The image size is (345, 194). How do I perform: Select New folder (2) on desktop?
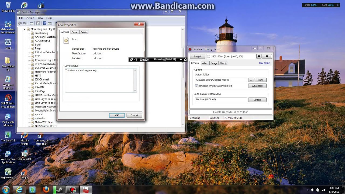tap(8, 64)
